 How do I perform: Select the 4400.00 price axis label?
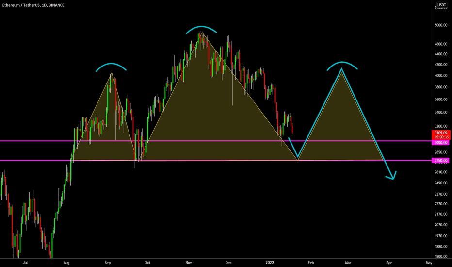[441, 54]
